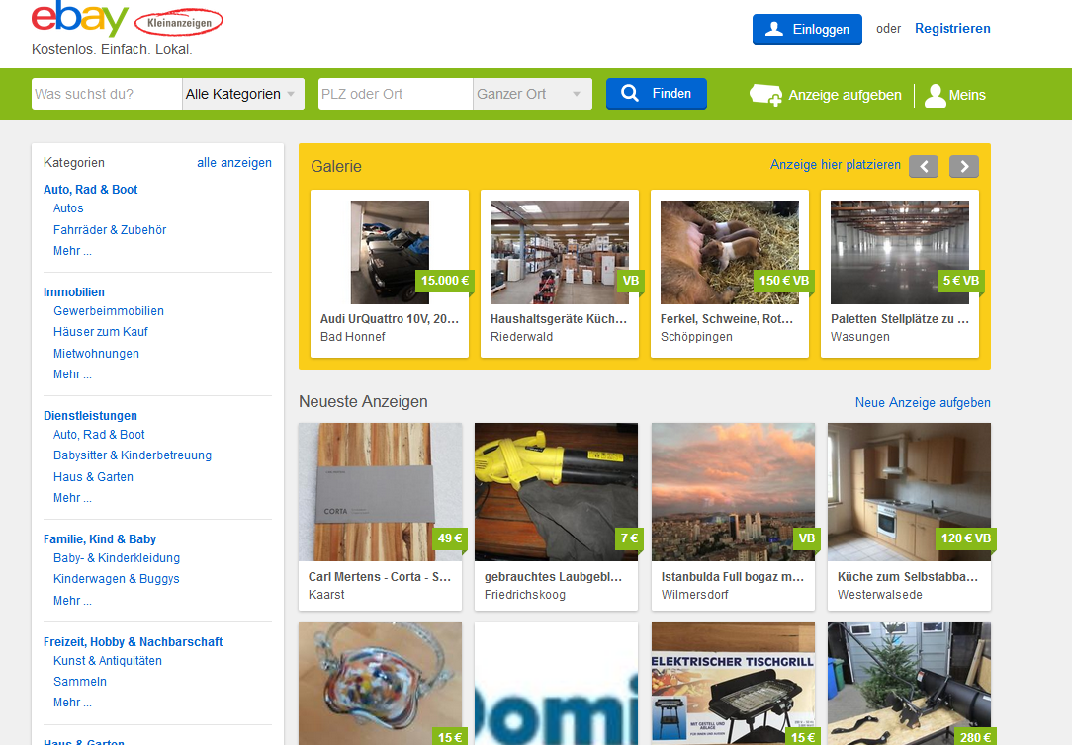Expand Mehr under Dienstleistungen

pyautogui.click(x=72, y=498)
